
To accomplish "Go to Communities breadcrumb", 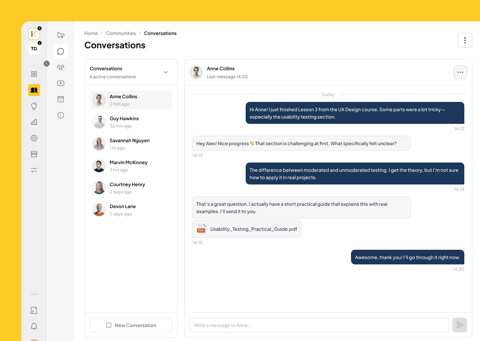I will coord(121,33).
